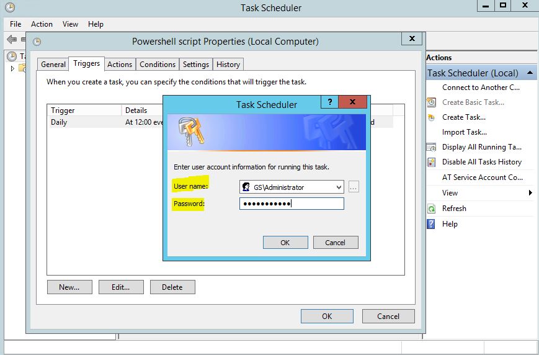Click OK in the credential dialog
Image resolution: width=539 pixels, height=355 pixels.
tap(285, 243)
